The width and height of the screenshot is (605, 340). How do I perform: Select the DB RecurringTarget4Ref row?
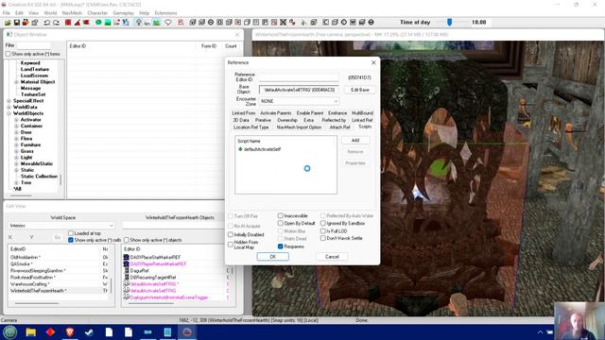pyautogui.click(x=177, y=277)
